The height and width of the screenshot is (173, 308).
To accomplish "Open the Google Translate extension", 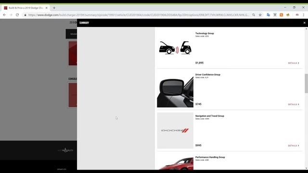I will coord(269,15).
